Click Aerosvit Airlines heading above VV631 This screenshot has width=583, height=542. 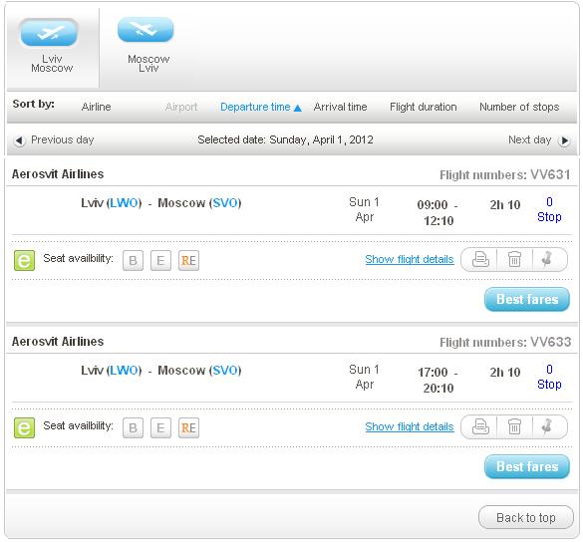(58, 174)
